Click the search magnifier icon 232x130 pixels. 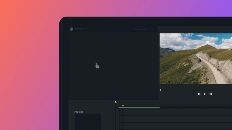(x=135, y=29)
